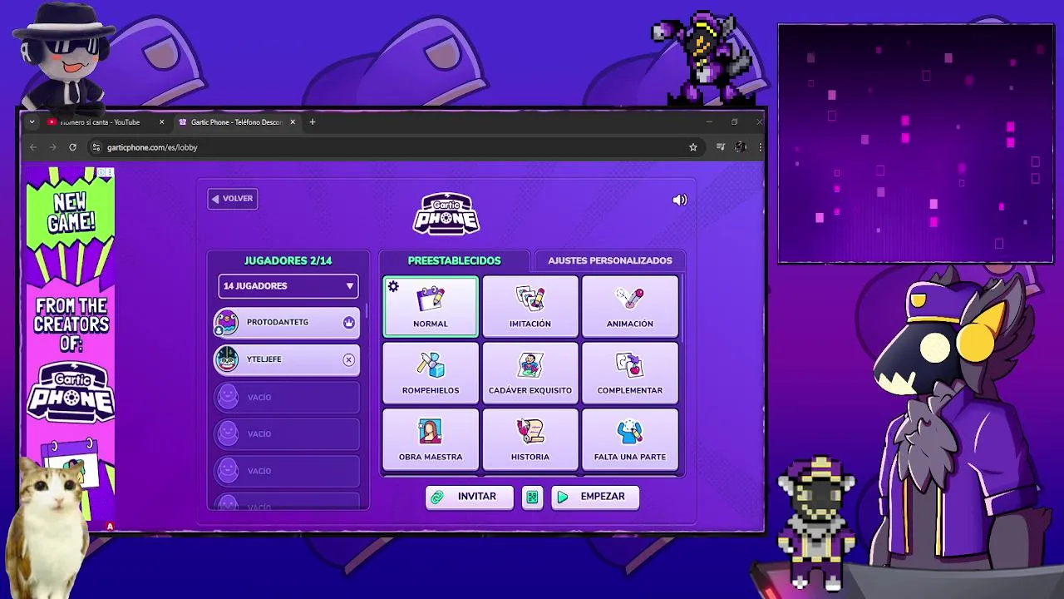Click the Invitar button
Viewport: 1064px width, 599px height.
pyautogui.click(x=470, y=497)
